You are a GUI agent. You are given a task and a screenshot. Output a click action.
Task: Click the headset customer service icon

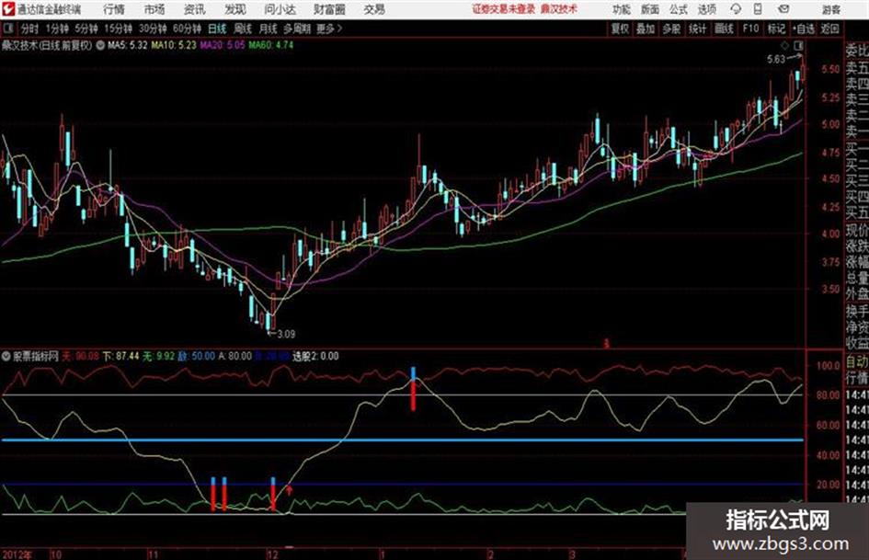[x=736, y=9]
